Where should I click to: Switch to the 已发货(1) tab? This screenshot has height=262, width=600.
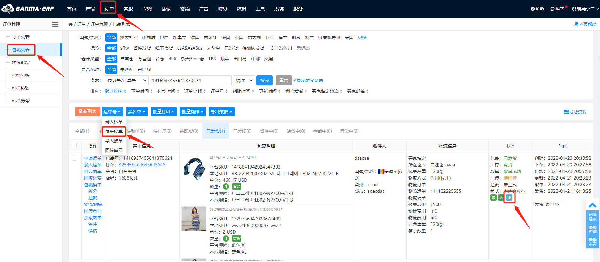click(x=216, y=131)
